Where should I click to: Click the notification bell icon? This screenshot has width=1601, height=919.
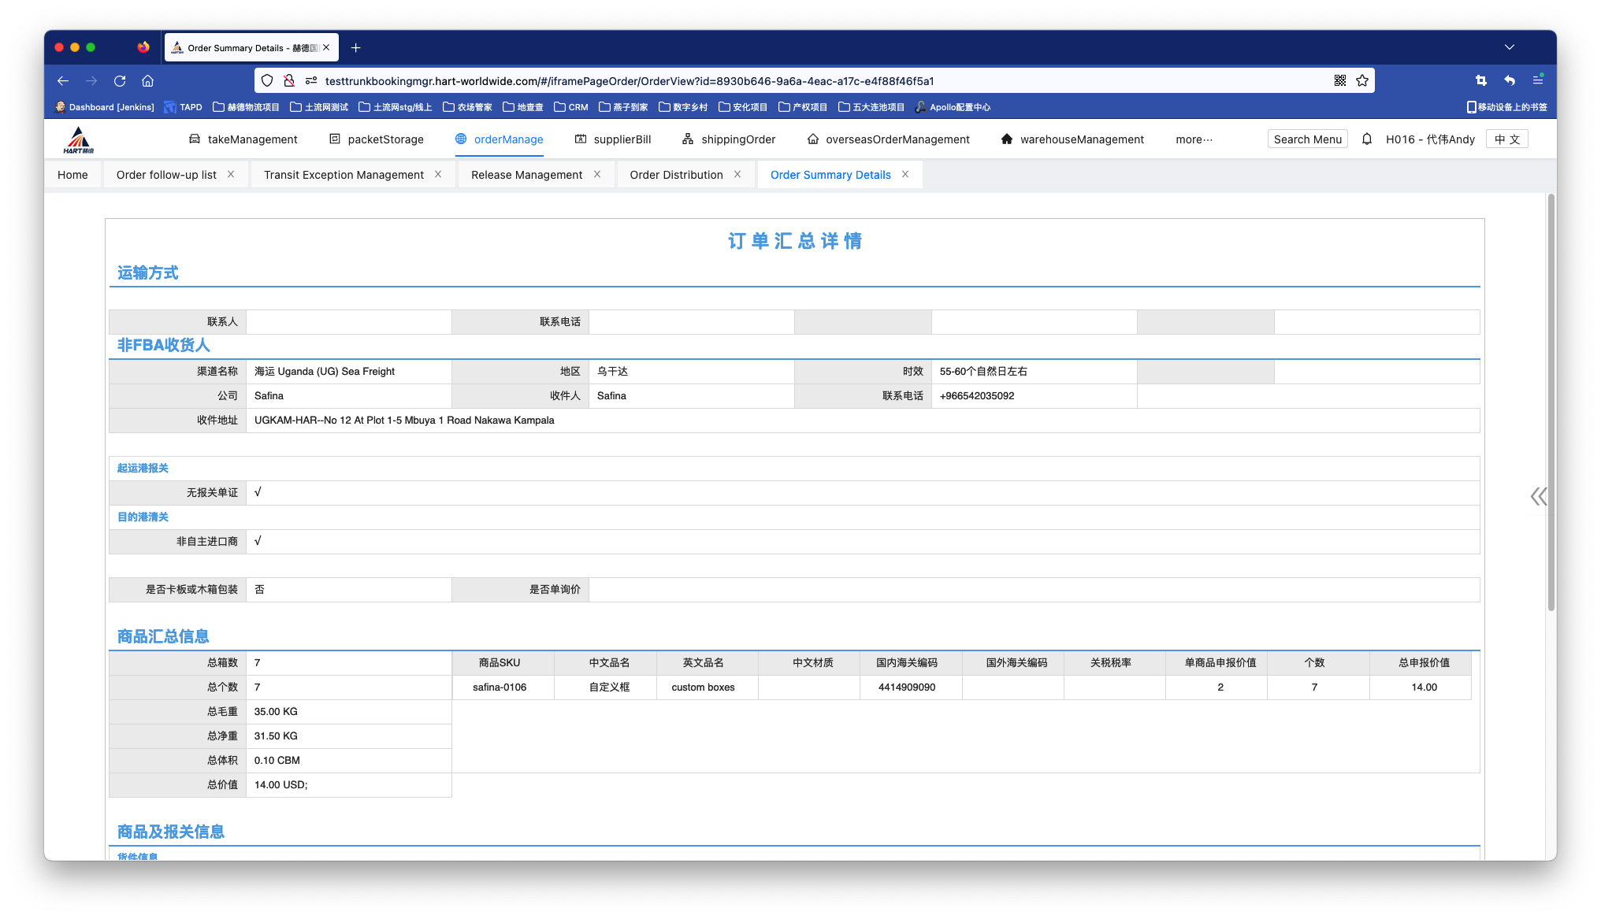tap(1367, 139)
